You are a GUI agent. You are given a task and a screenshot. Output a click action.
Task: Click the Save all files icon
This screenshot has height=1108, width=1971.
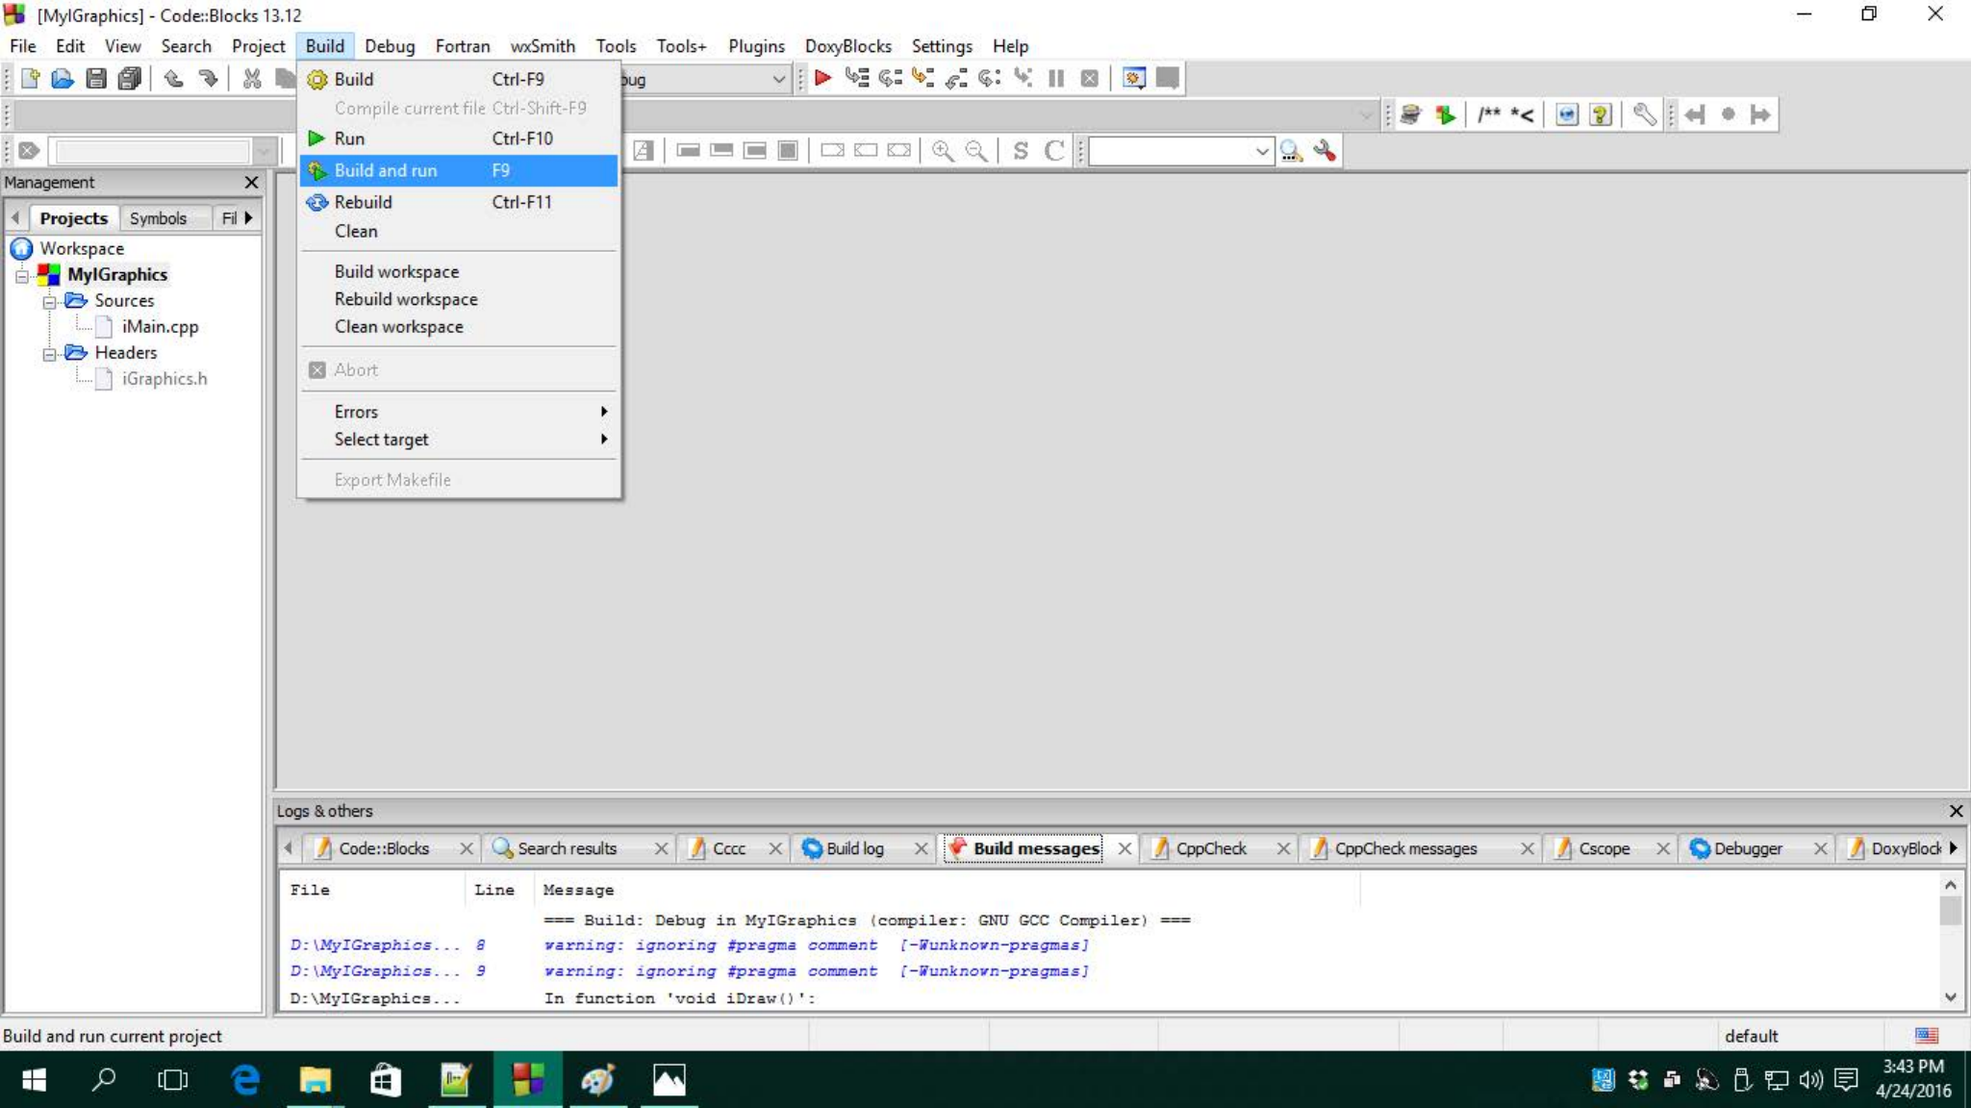click(x=129, y=79)
